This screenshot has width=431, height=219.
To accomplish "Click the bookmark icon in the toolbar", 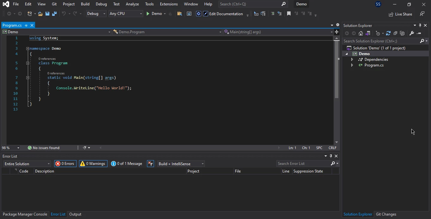I will tap(289, 14).
